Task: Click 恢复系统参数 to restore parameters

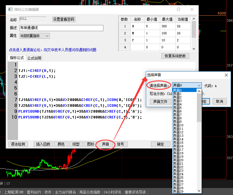Action: coord(175,56)
